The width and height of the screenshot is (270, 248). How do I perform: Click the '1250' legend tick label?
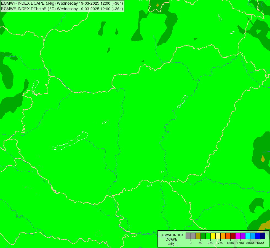[x=230, y=243]
